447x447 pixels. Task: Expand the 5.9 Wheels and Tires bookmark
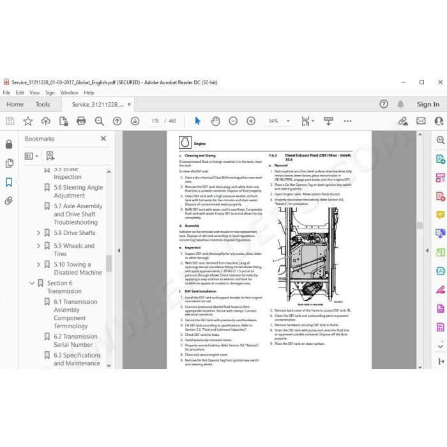point(38,246)
